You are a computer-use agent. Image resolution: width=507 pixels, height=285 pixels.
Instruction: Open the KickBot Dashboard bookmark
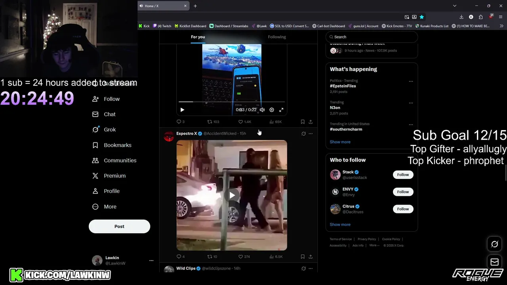click(x=190, y=26)
